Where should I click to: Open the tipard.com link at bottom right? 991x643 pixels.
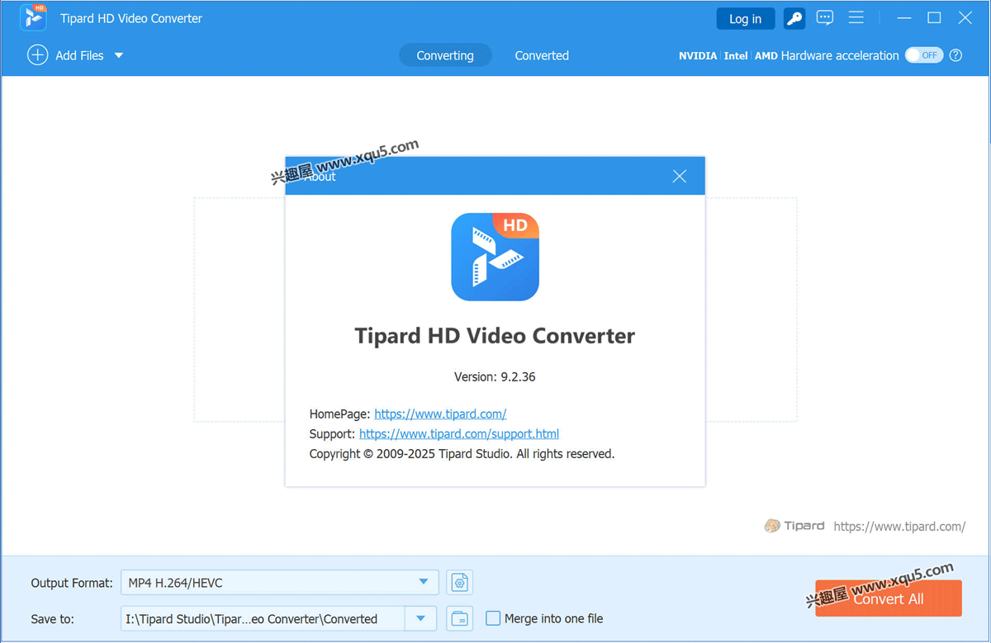tap(899, 526)
